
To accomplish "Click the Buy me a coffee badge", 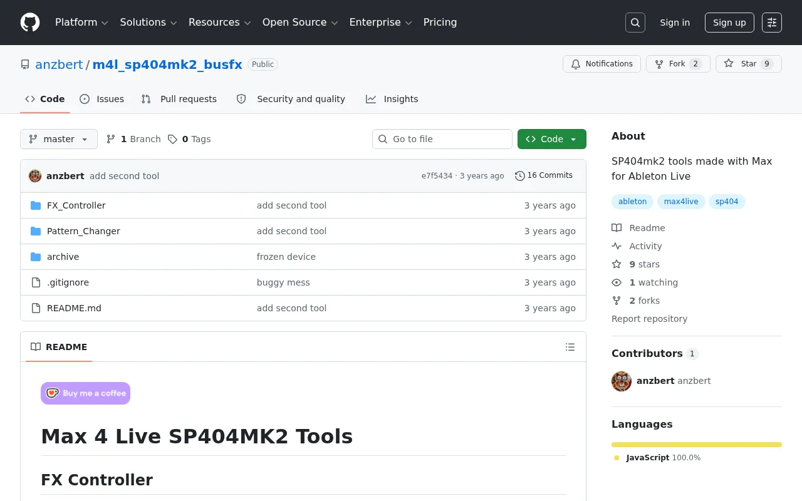I will click(85, 393).
